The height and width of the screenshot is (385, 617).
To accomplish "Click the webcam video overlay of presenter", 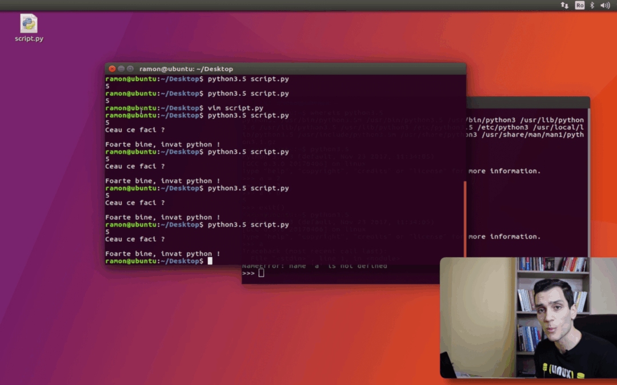I will [528, 318].
